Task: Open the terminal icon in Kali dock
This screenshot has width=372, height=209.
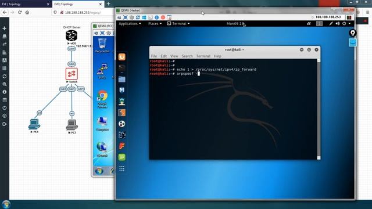Action: pyautogui.click(x=121, y=68)
